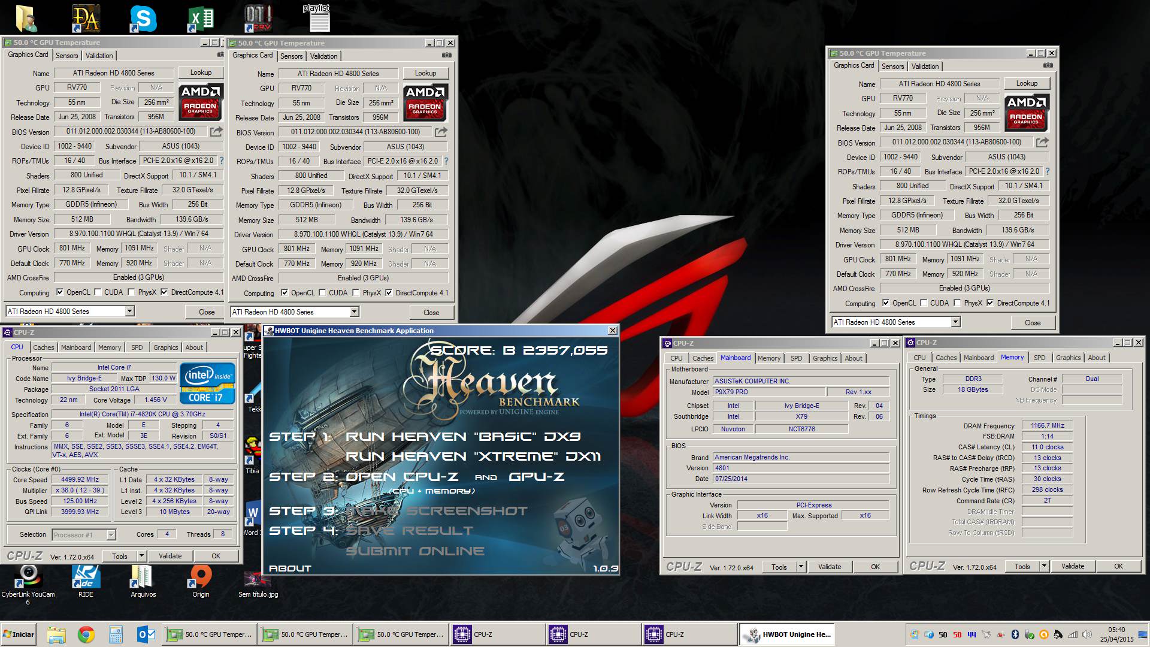The image size is (1150, 647).
Task: Open About tab in CPU-tab CPU-Z window
Action: [193, 347]
